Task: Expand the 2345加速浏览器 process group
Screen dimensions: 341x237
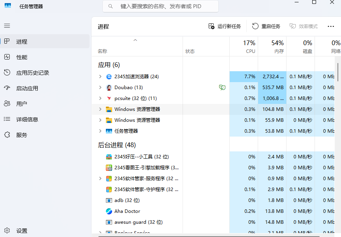Action: coord(100,77)
